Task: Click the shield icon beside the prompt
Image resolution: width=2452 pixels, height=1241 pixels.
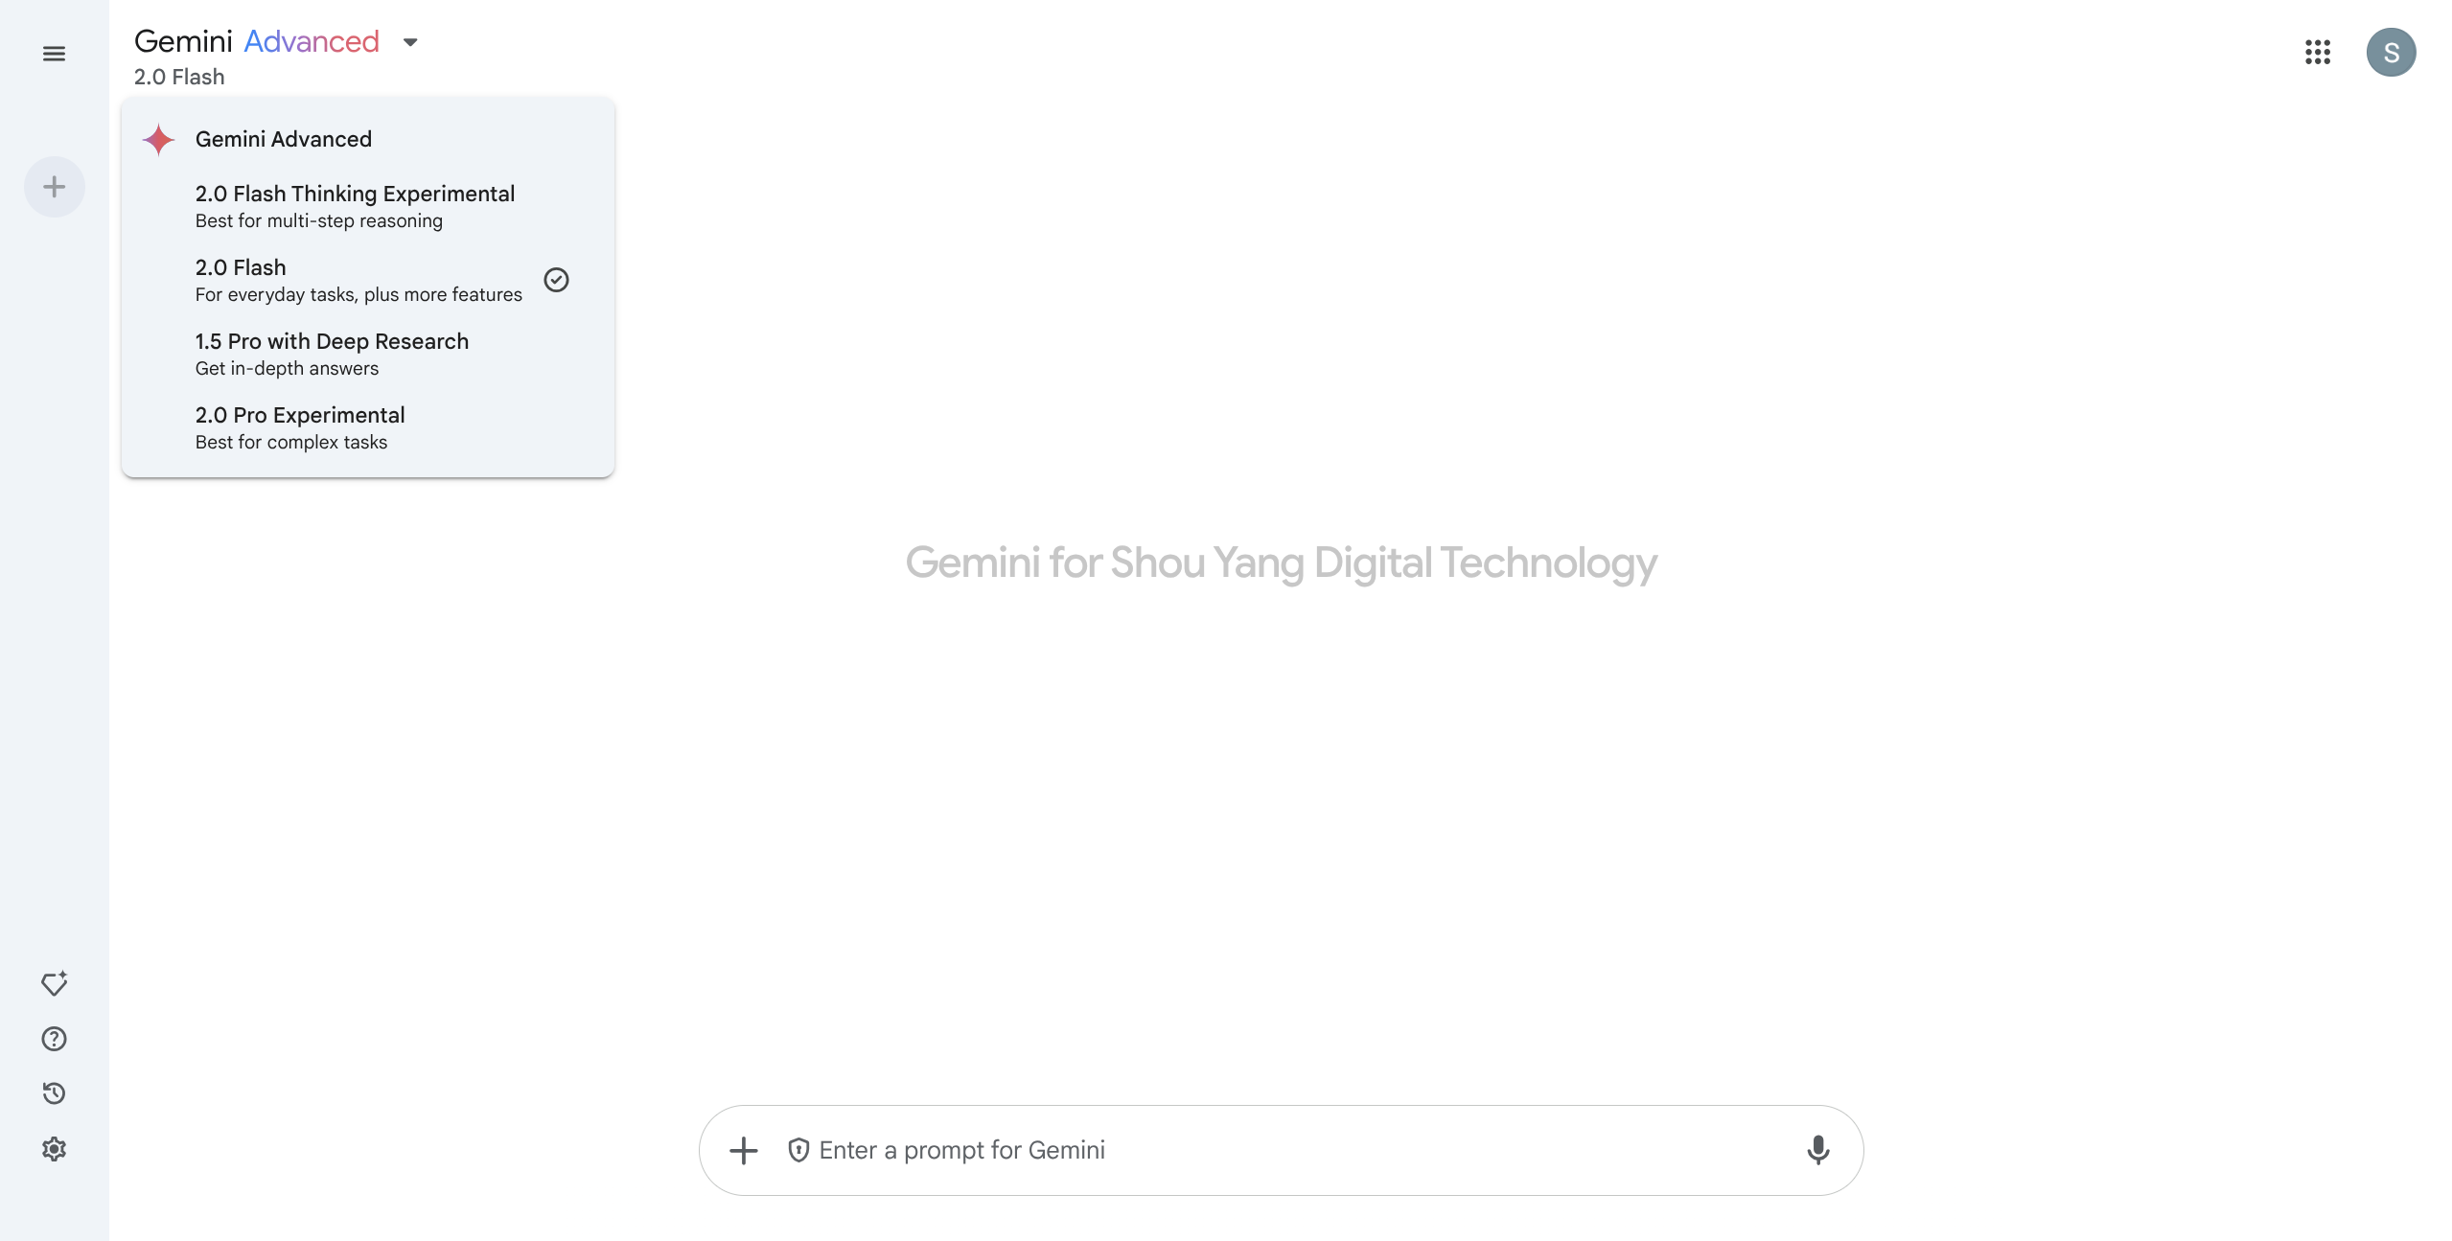Action: click(x=798, y=1150)
